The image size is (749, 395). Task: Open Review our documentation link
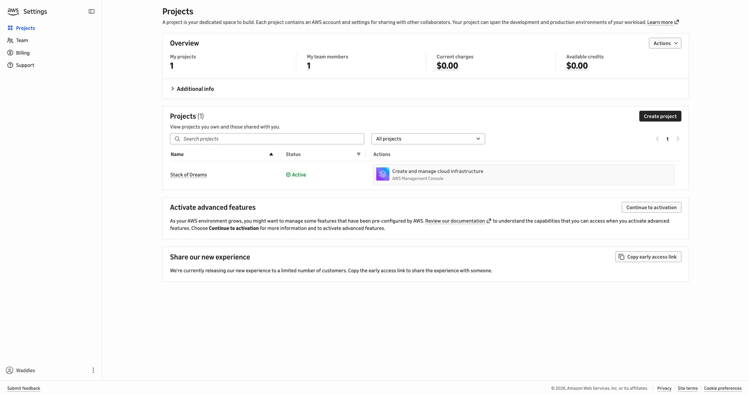coord(458,221)
